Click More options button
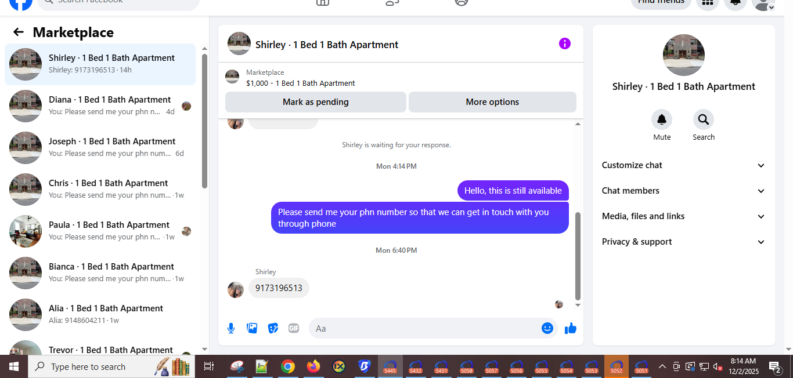The image size is (793, 378). (492, 102)
